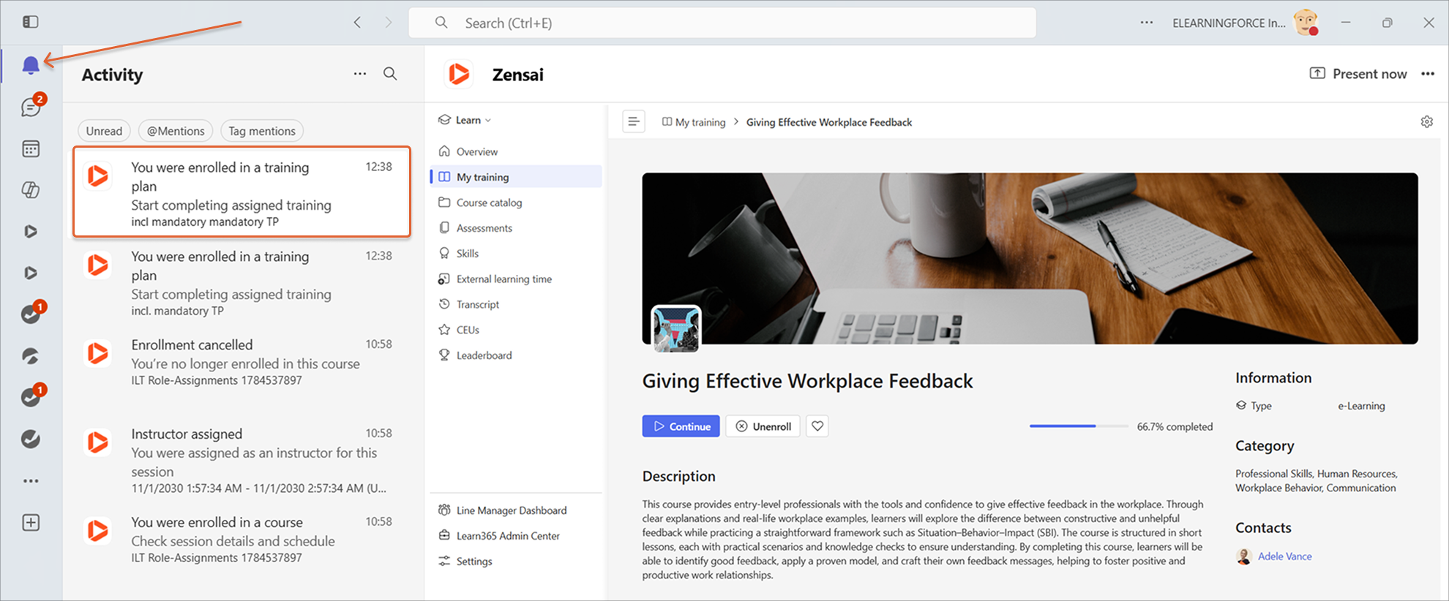The height and width of the screenshot is (601, 1449).
Task: Select Overview in Zensai menu
Action: 516,151
